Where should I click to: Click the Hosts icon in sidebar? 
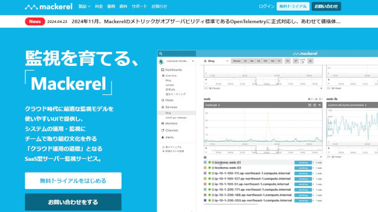[x=162, y=100]
